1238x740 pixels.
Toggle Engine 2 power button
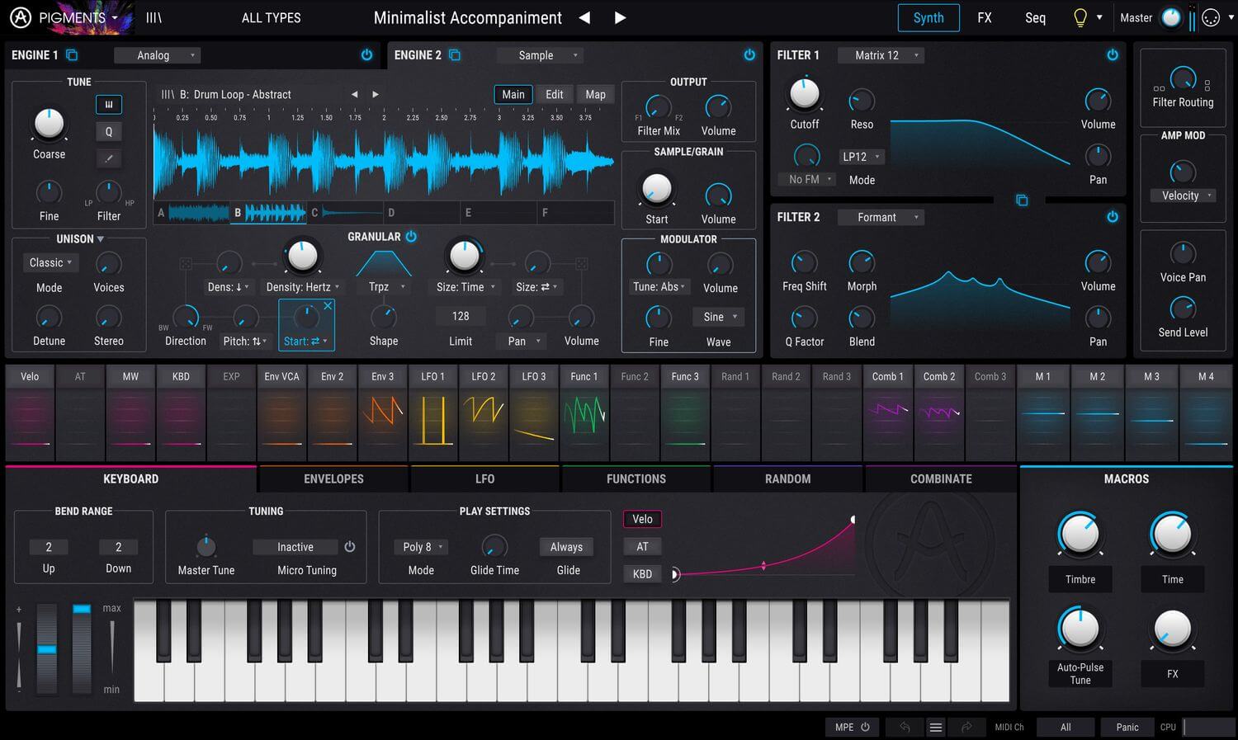(x=749, y=55)
